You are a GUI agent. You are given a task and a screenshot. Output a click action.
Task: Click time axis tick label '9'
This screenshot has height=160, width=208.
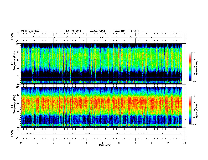pos(168,143)
